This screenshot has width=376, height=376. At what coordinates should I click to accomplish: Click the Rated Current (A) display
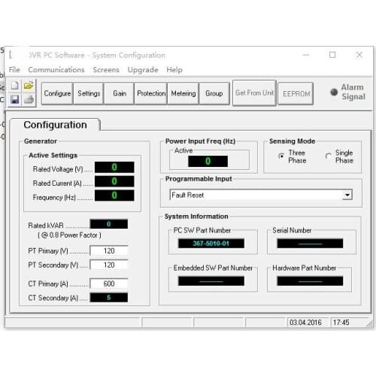coord(114,181)
